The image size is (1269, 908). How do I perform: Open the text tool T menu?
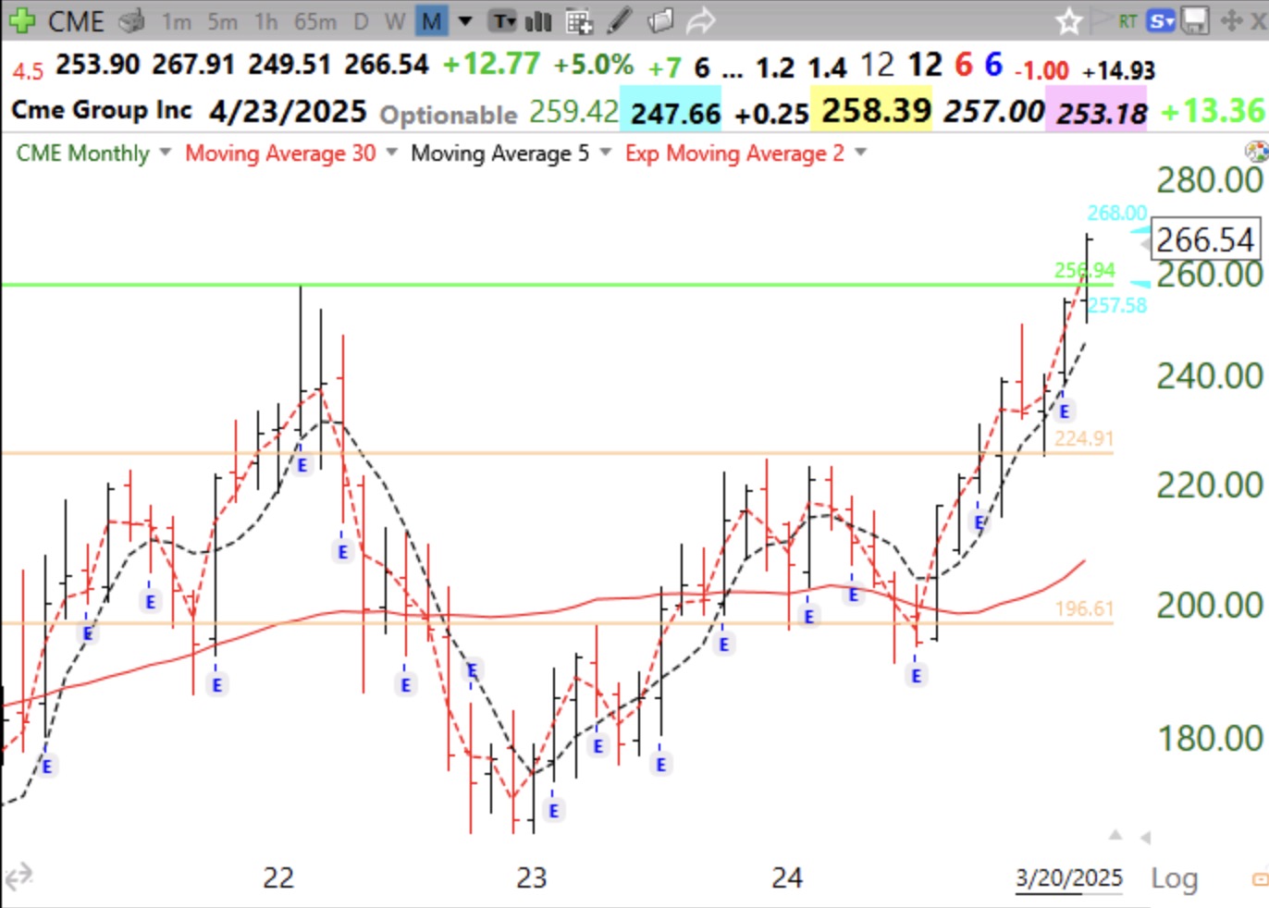coord(503,20)
